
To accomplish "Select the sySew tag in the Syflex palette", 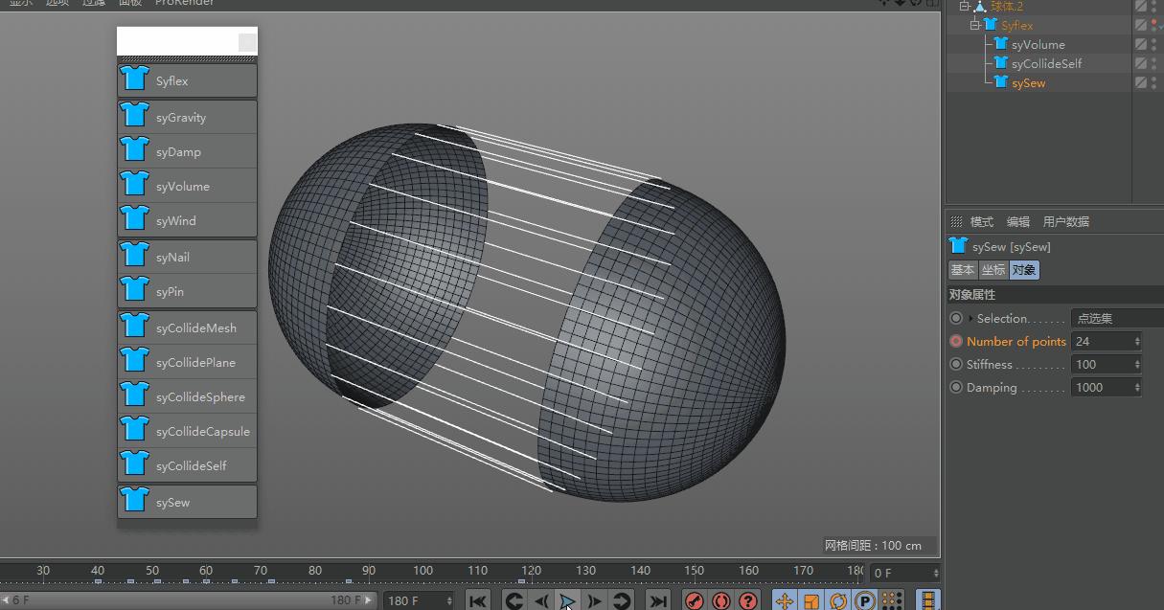I will coord(187,501).
